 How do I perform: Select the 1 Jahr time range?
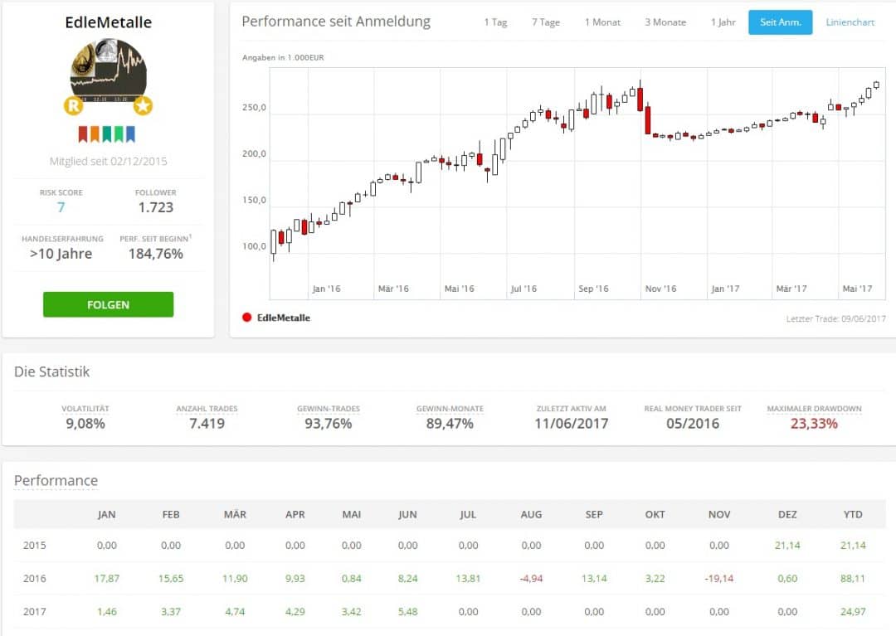[x=723, y=22]
